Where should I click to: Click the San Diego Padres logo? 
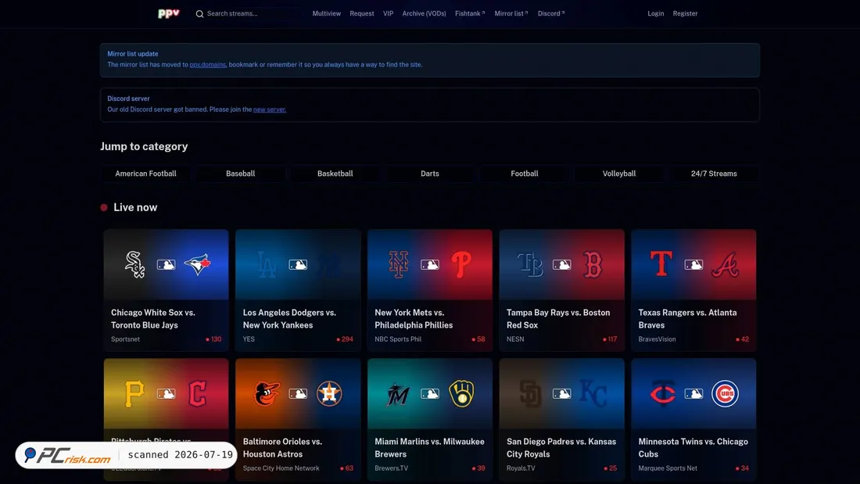coord(530,393)
